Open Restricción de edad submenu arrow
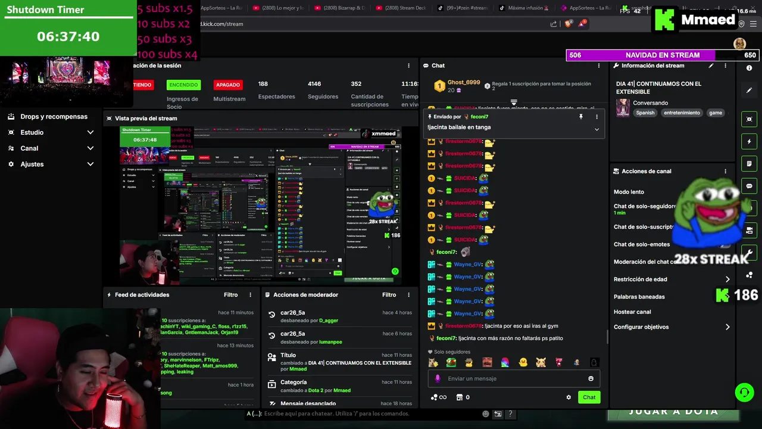The width and height of the screenshot is (762, 429). [727, 279]
